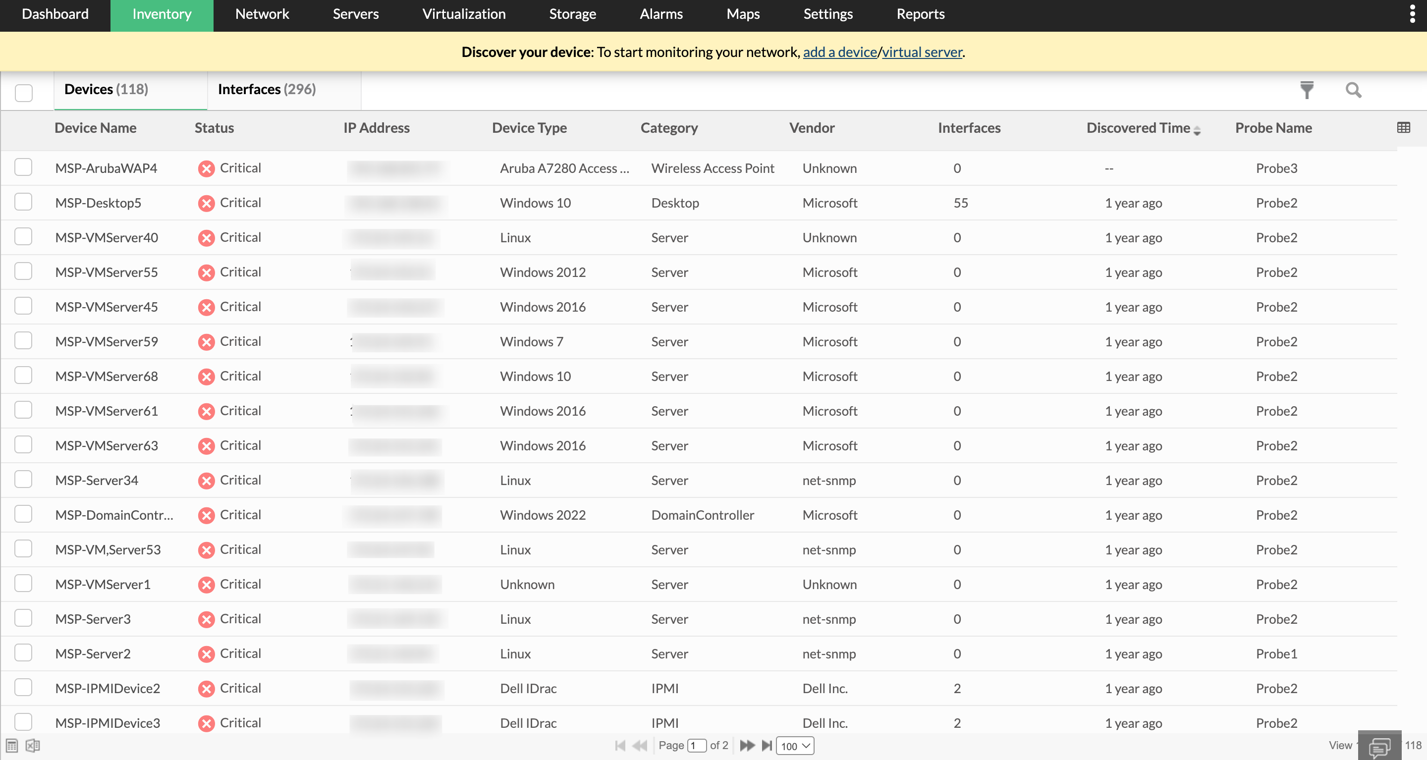Open the rows-per-page 100 dropdown
The height and width of the screenshot is (760, 1427).
click(795, 746)
